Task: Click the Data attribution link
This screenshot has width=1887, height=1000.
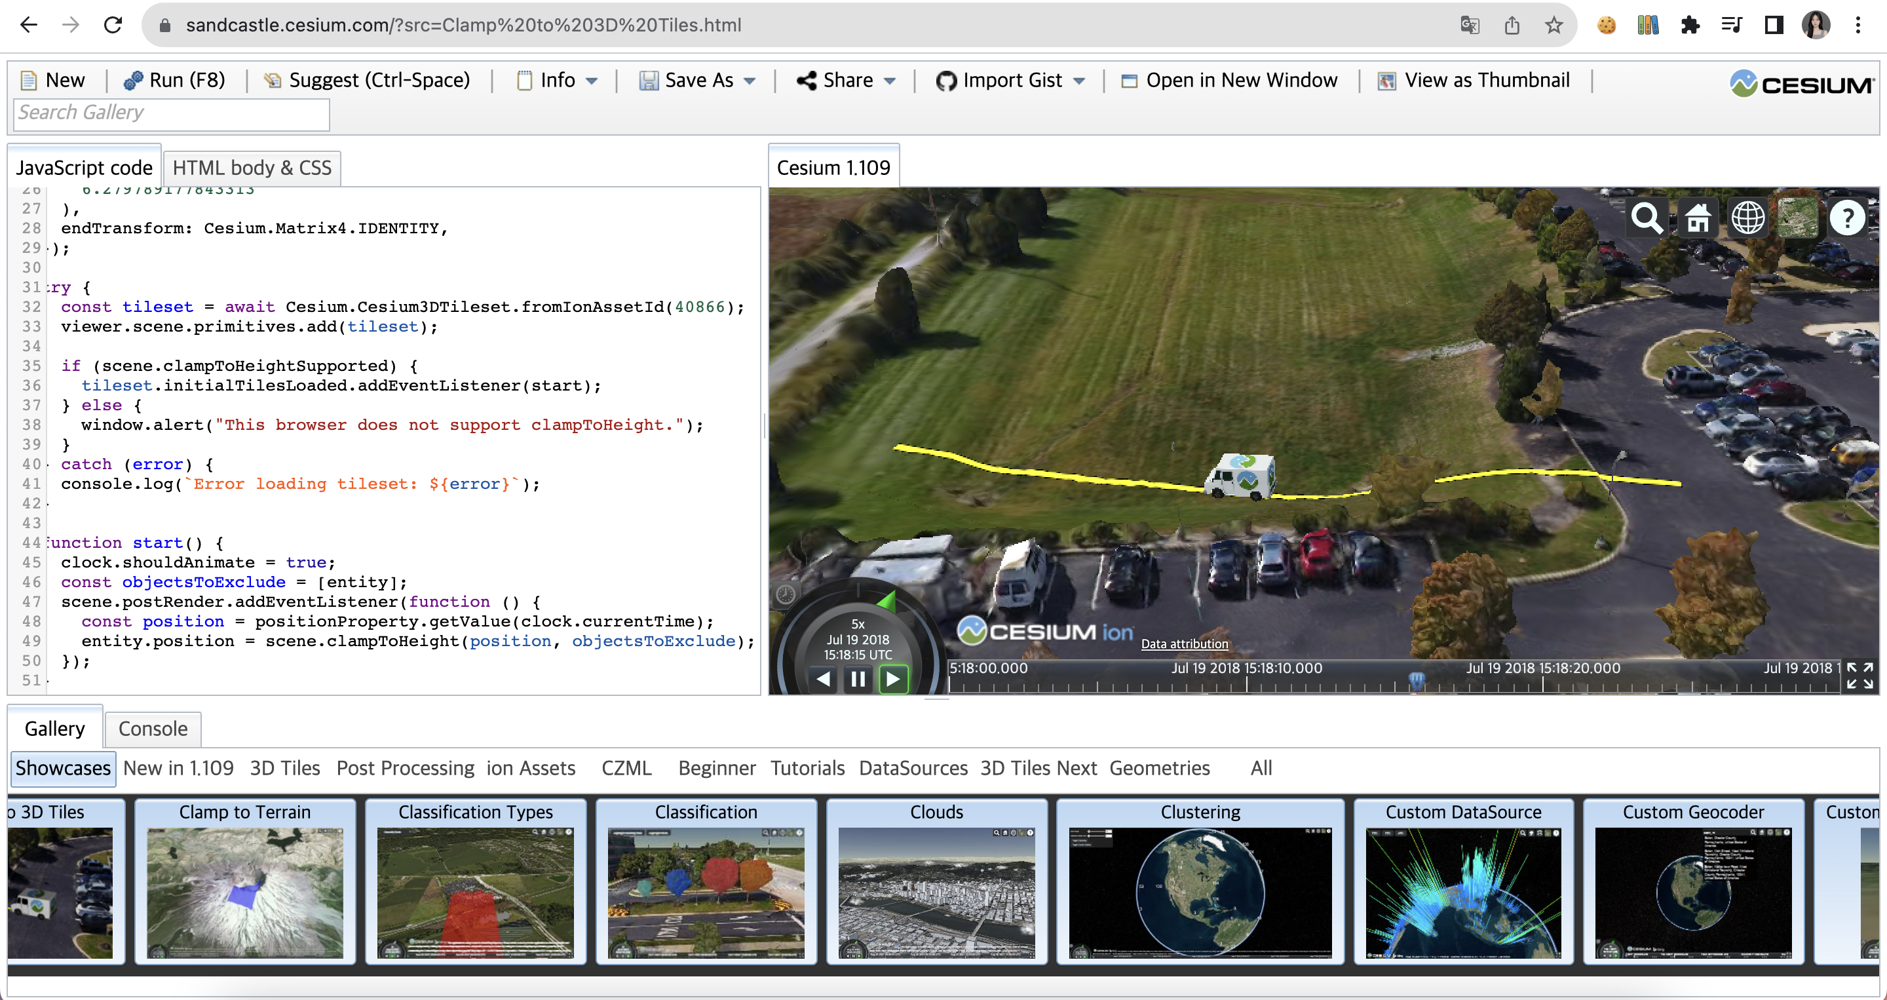Action: point(1184,644)
